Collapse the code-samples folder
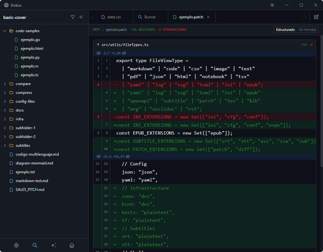The height and width of the screenshot is (252, 323). pyautogui.click(x=5, y=31)
